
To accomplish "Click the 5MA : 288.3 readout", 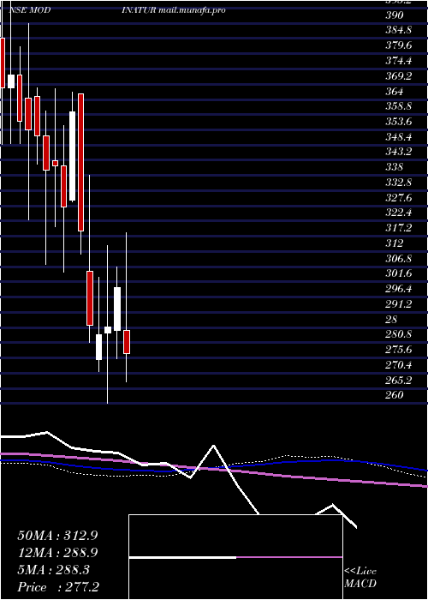I will [x=53, y=570].
